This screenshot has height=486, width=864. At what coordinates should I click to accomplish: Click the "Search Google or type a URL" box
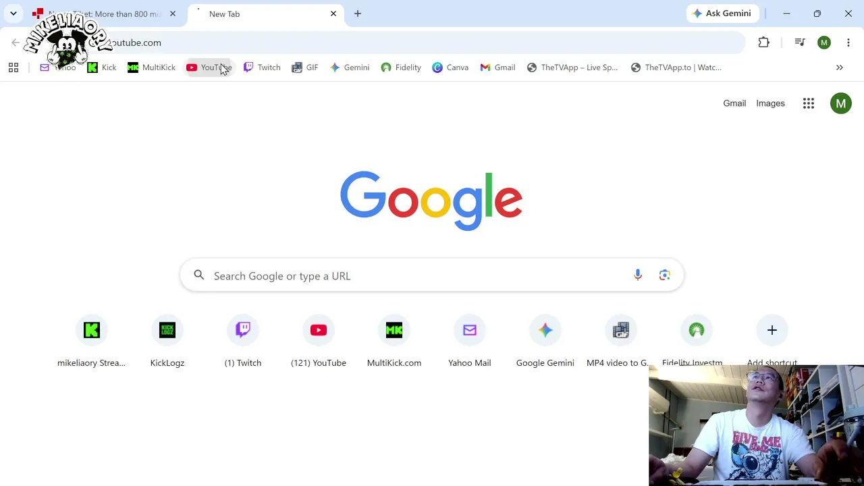[x=432, y=275]
